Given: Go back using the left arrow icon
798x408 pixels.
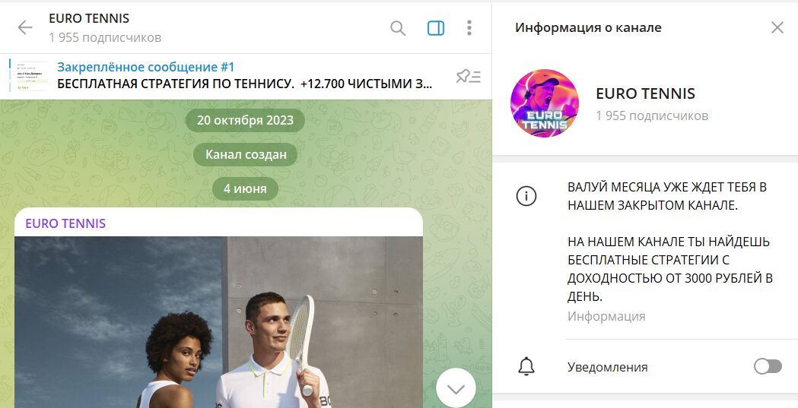Looking at the screenshot, I should 25,27.
